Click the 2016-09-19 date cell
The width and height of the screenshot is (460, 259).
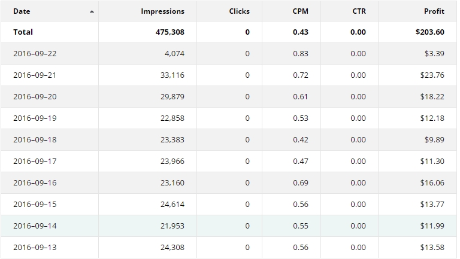(x=35, y=118)
